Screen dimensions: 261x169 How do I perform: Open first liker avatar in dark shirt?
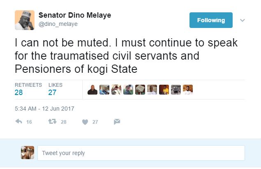point(92,90)
